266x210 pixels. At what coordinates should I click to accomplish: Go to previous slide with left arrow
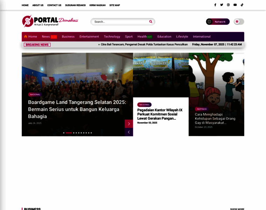pyautogui.click(x=129, y=132)
